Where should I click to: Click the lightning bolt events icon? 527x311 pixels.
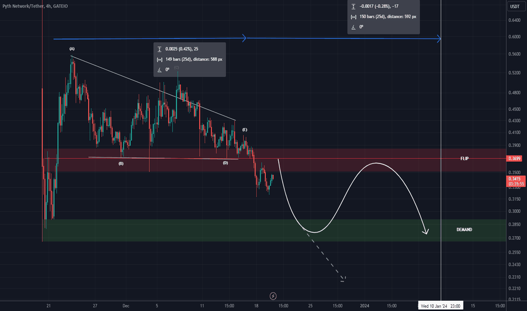[x=273, y=296]
